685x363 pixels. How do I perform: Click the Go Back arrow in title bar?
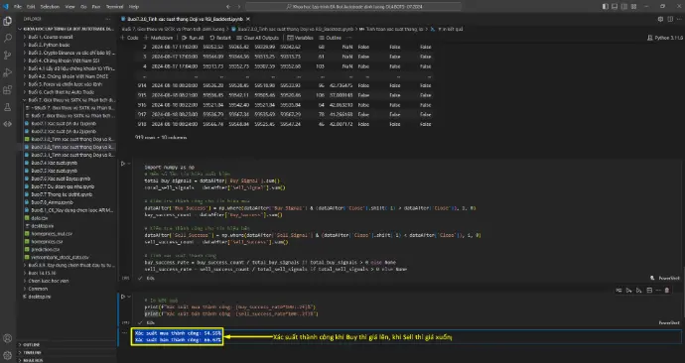click(x=228, y=7)
